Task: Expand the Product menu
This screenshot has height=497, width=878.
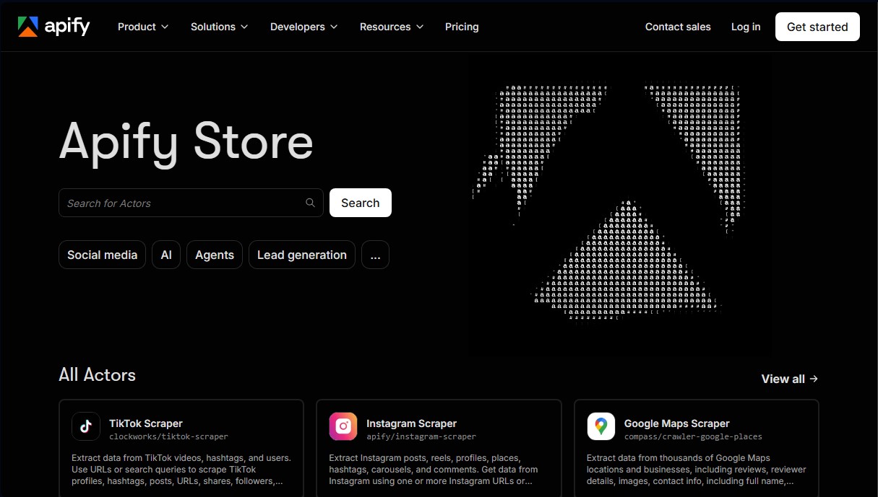Action: [x=143, y=27]
